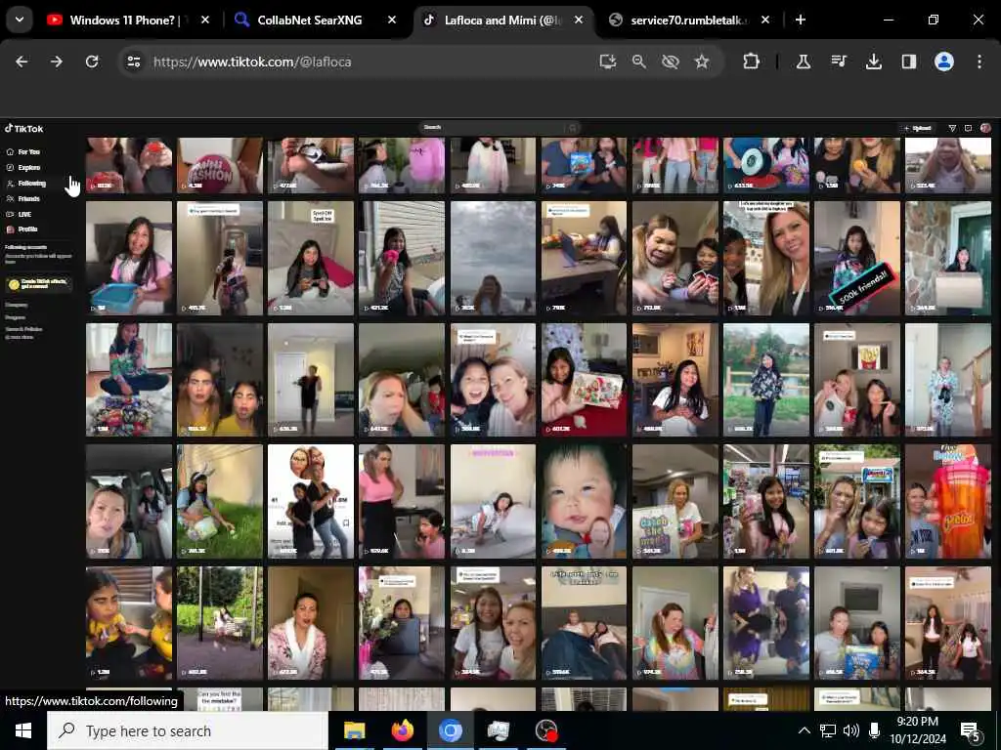Show hidden system tray icons
Image resolution: width=1001 pixels, height=750 pixels.
tap(805, 730)
